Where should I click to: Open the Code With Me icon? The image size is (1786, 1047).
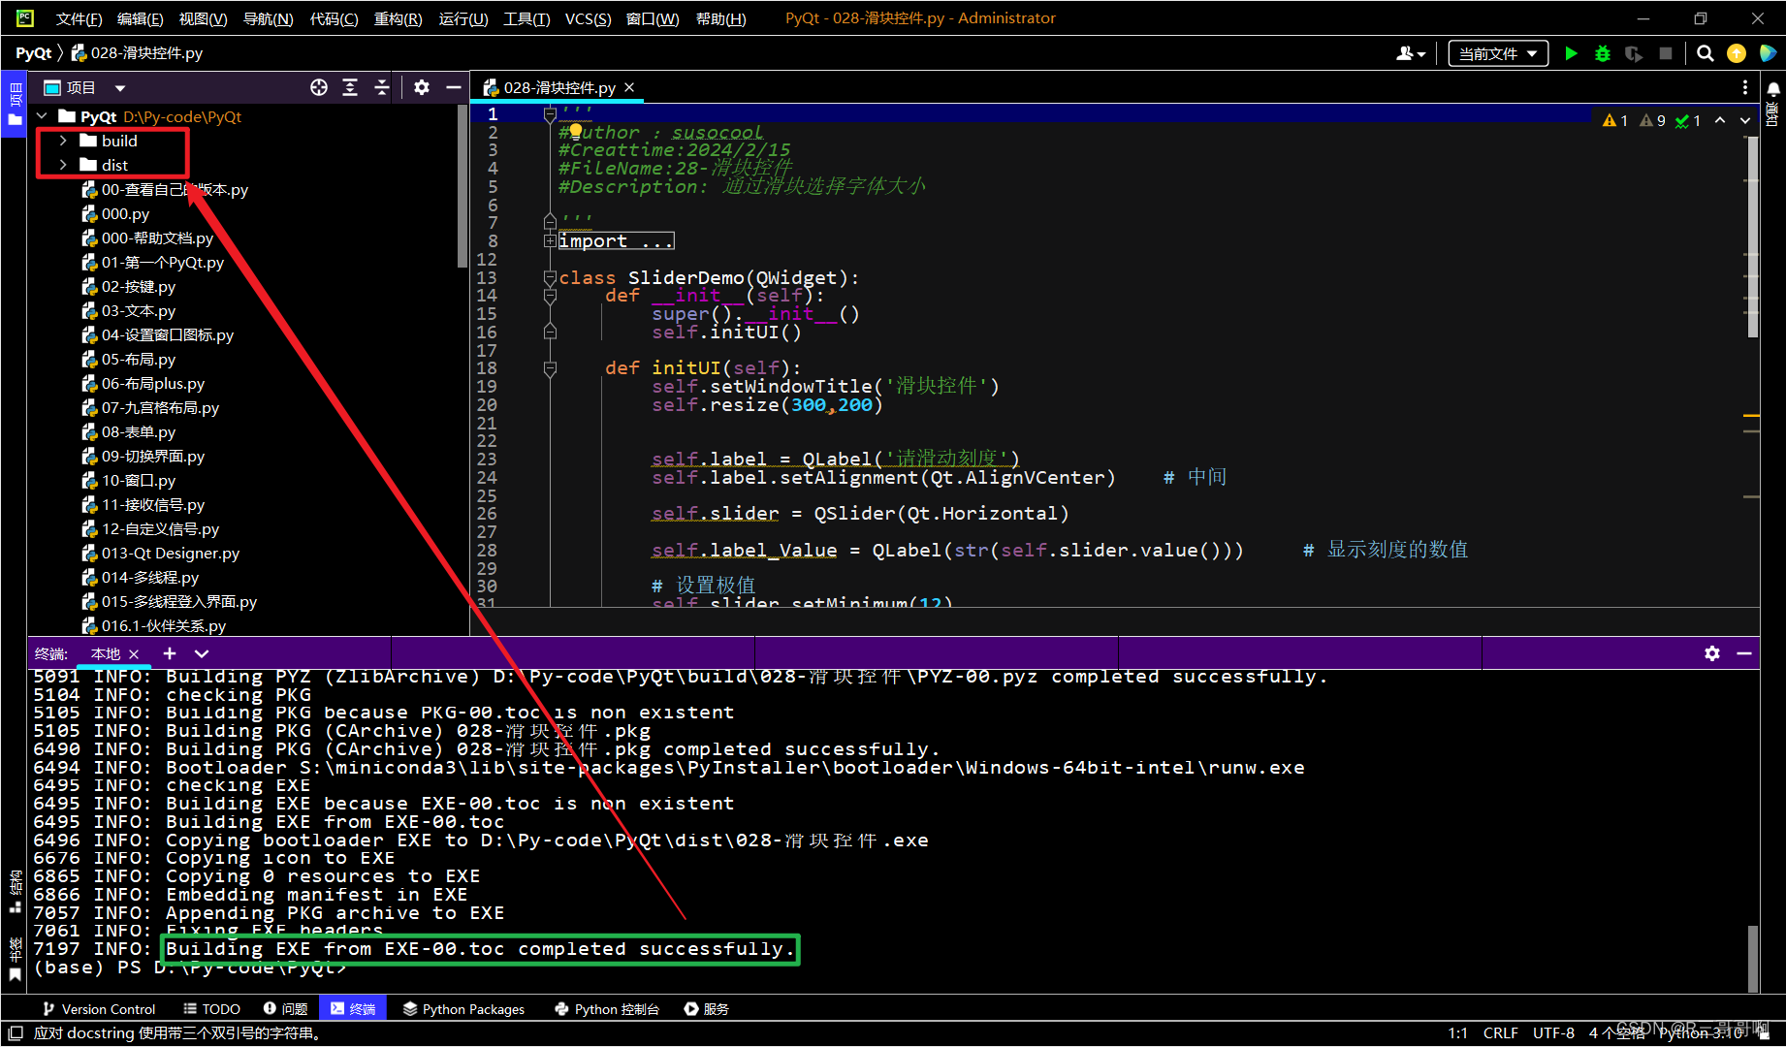coord(1768,53)
